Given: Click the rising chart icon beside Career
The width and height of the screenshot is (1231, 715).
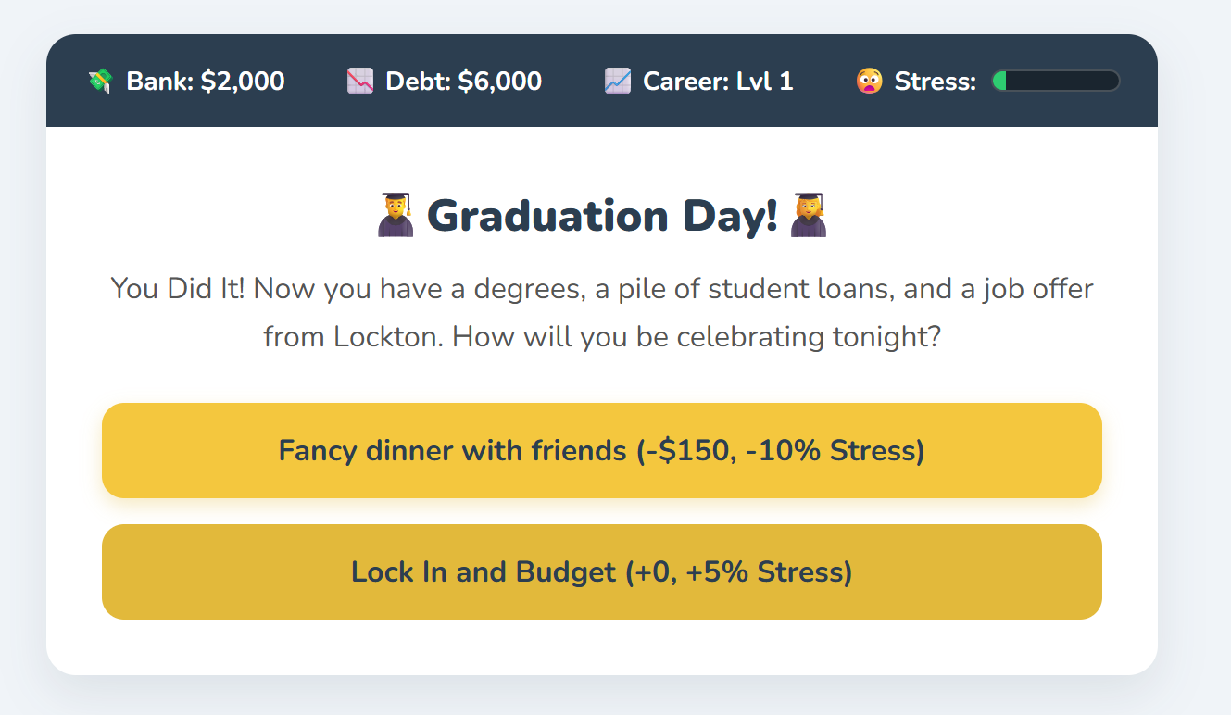Looking at the screenshot, I should pos(617,82).
